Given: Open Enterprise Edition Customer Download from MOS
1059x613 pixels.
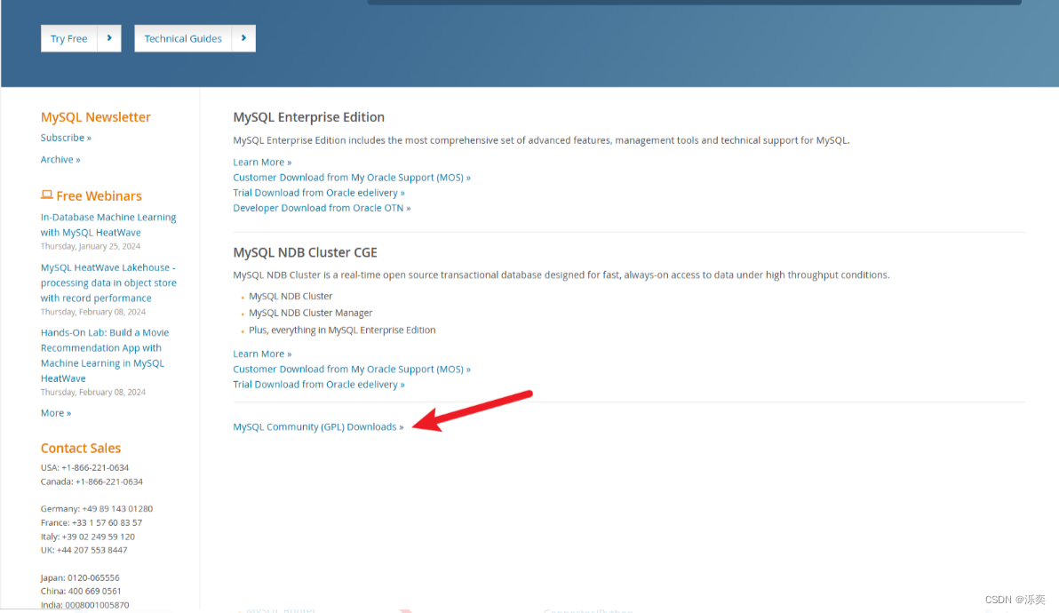Looking at the screenshot, I should (x=352, y=178).
